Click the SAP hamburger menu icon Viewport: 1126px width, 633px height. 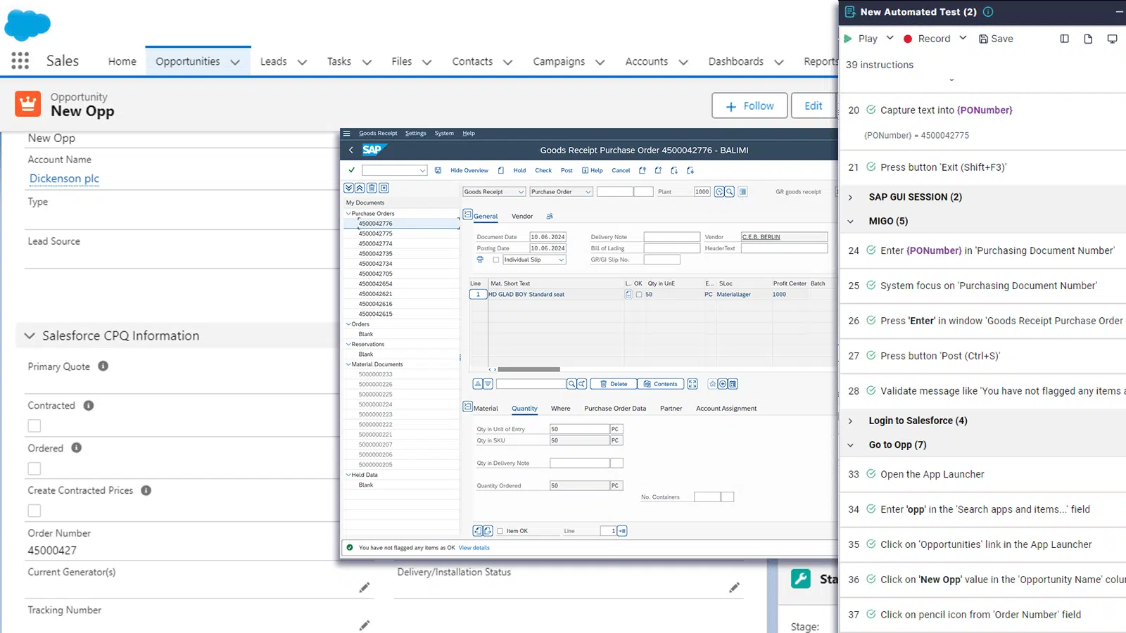[346, 133]
